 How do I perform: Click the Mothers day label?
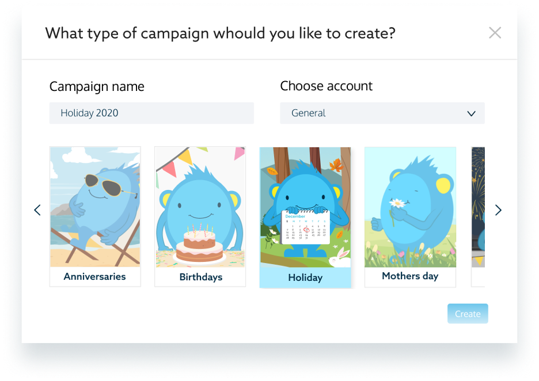410,276
